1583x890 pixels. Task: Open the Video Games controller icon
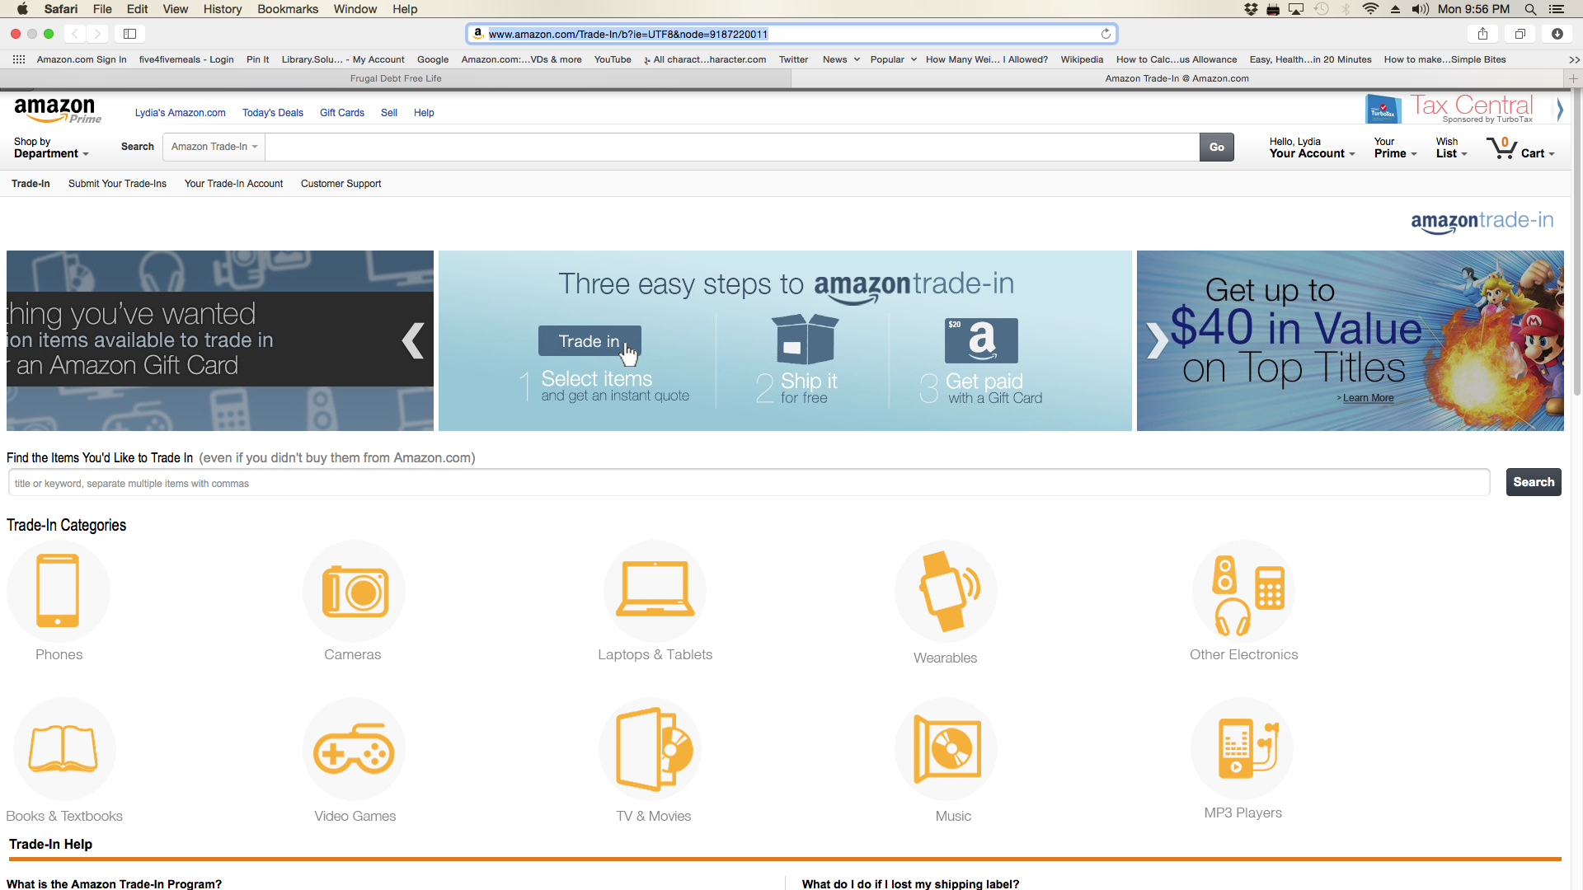[354, 749]
